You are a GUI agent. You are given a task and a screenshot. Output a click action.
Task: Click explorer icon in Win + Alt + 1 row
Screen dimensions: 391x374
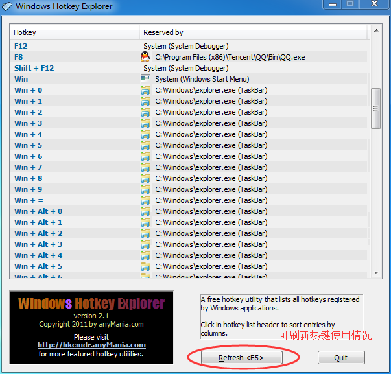pos(145,222)
